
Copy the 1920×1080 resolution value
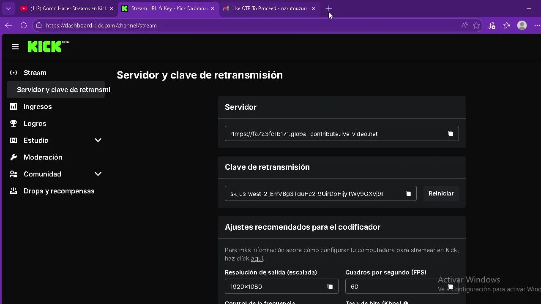tap(330, 287)
